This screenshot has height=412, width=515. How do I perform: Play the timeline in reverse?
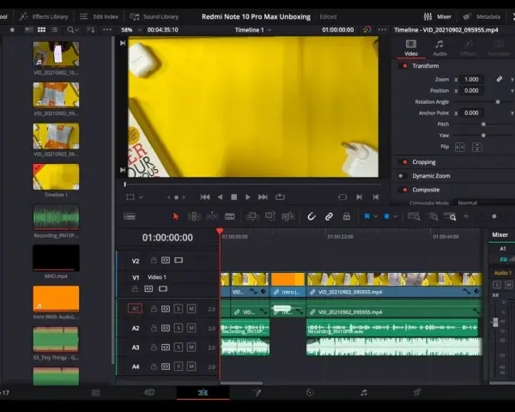tap(220, 197)
